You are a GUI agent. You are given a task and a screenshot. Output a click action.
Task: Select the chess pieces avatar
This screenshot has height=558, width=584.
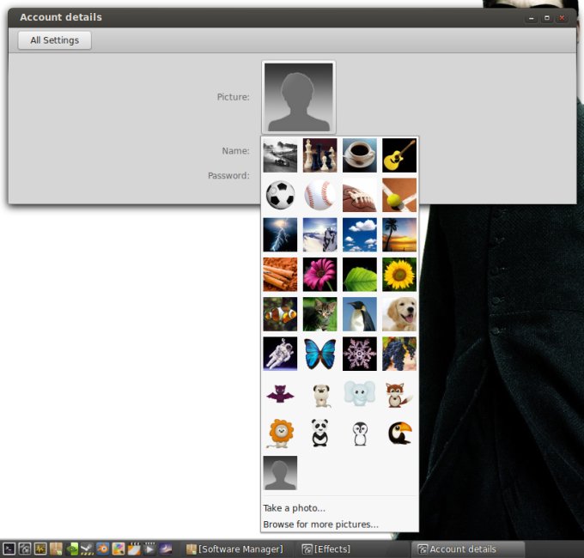click(x=320, y=155)
